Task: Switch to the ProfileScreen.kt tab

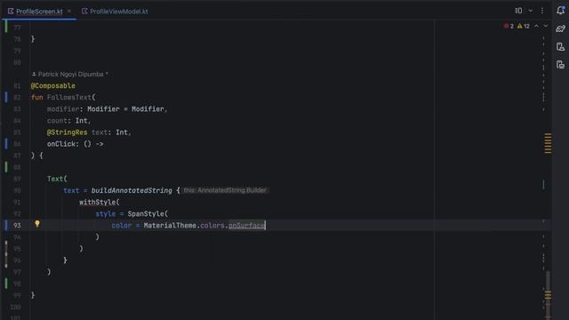Action: click(x=39, y=12)
